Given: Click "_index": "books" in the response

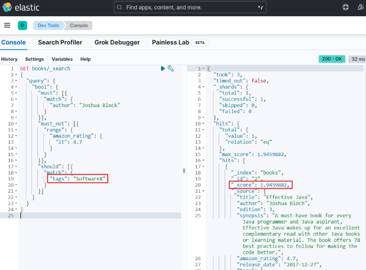Looking at the screenshot, I should [257, 173].
